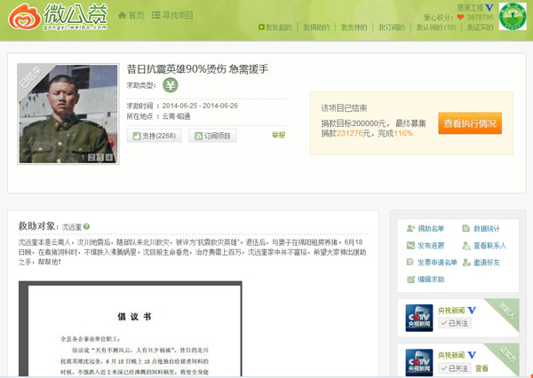
Task: Open 数据统计 statistics
Action: click(481, 229)
